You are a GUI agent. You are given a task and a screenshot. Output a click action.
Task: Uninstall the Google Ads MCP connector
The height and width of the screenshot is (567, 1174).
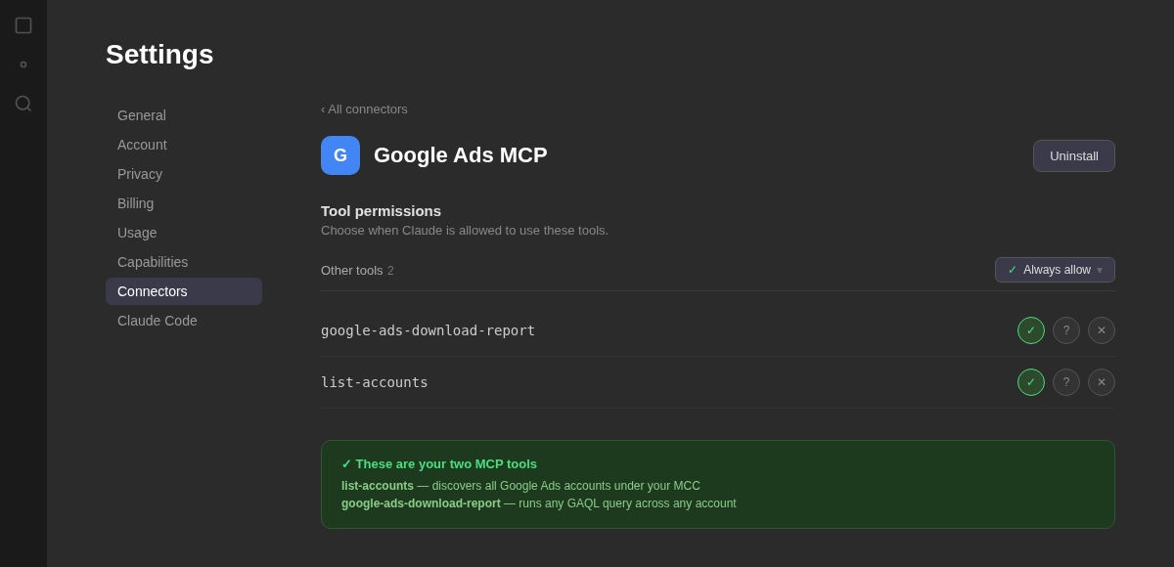pyautogui.click(x=1074, y=155)
